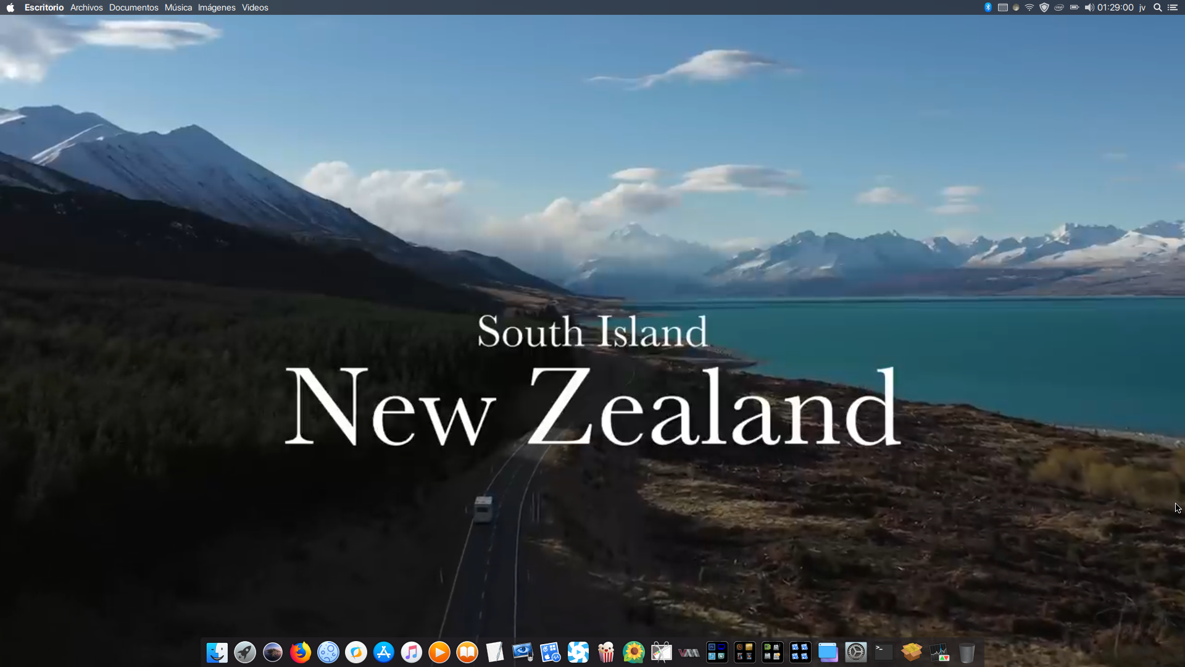The image size is (1185, 667).
Task: Open dock folder containing the Photoshop icon
Action: point(717,652)
